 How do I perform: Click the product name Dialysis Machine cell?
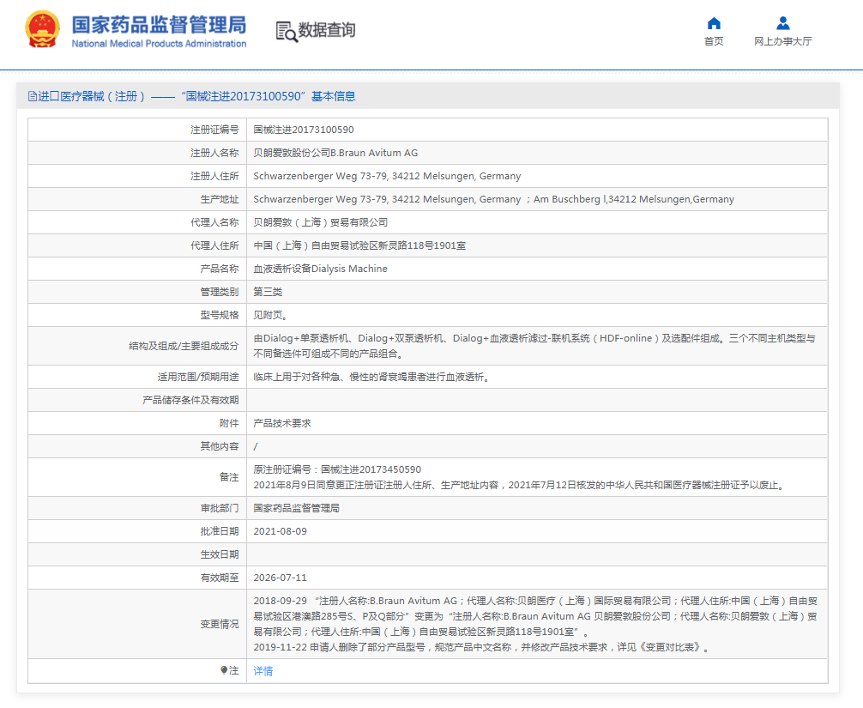(x=320, y=269)
